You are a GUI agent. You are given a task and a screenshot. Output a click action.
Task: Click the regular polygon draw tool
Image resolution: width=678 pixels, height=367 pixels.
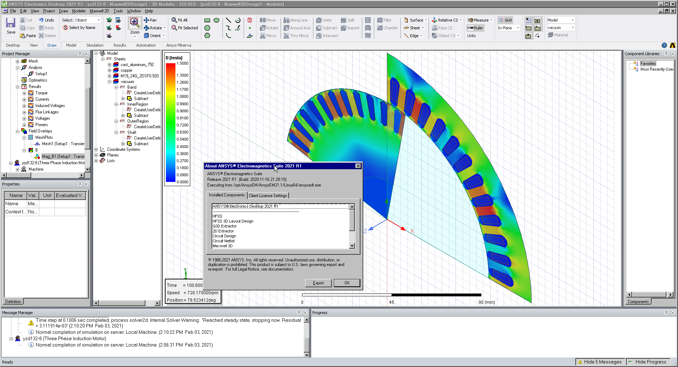click(x=207, y=36)
